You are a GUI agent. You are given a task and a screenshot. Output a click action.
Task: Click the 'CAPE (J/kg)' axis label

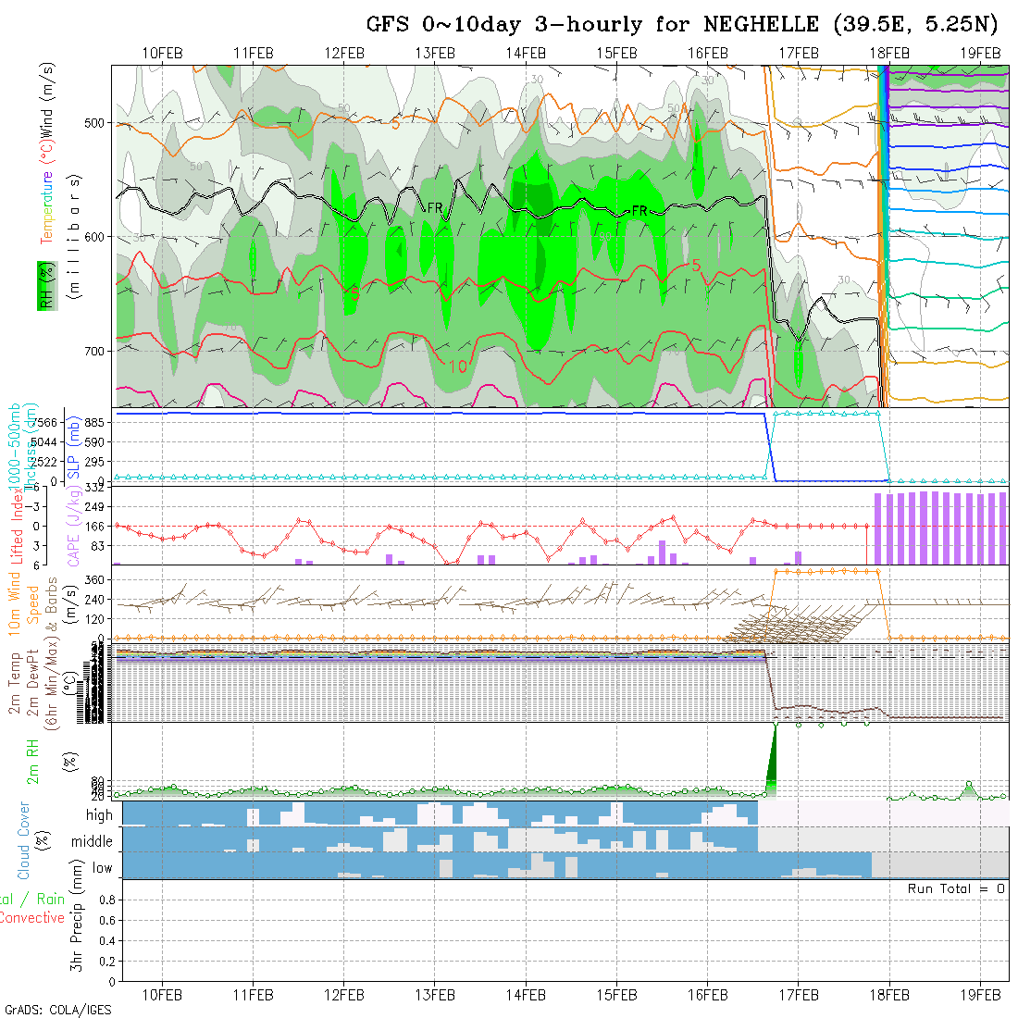[x=73, y=527]
